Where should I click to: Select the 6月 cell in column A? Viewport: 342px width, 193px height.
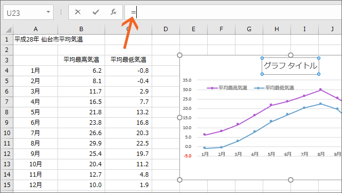point(35,122)
